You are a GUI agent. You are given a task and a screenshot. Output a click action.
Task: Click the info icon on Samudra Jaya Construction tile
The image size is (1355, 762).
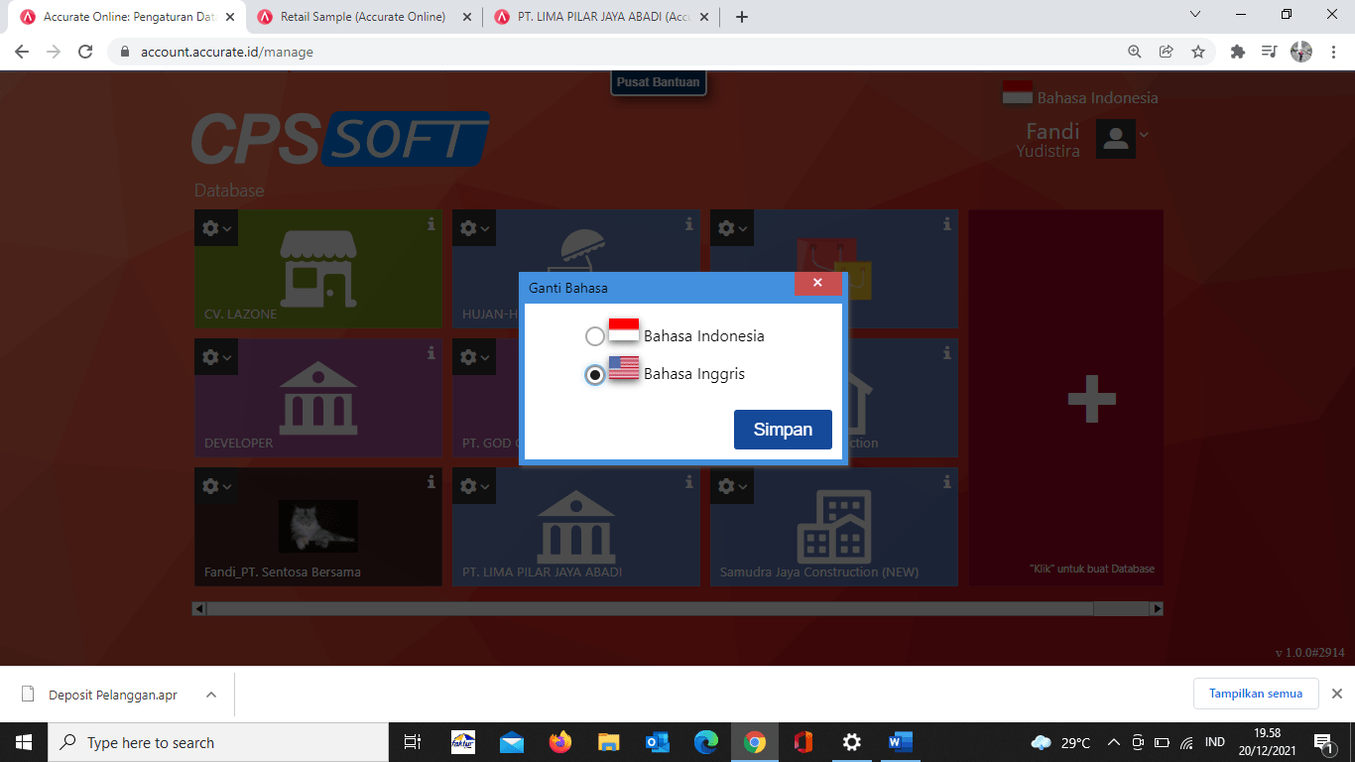(946, 482)
